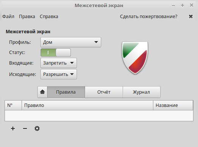198x147 pixels.
Task: Click the Исходящие: label
Action: point(22,74)
